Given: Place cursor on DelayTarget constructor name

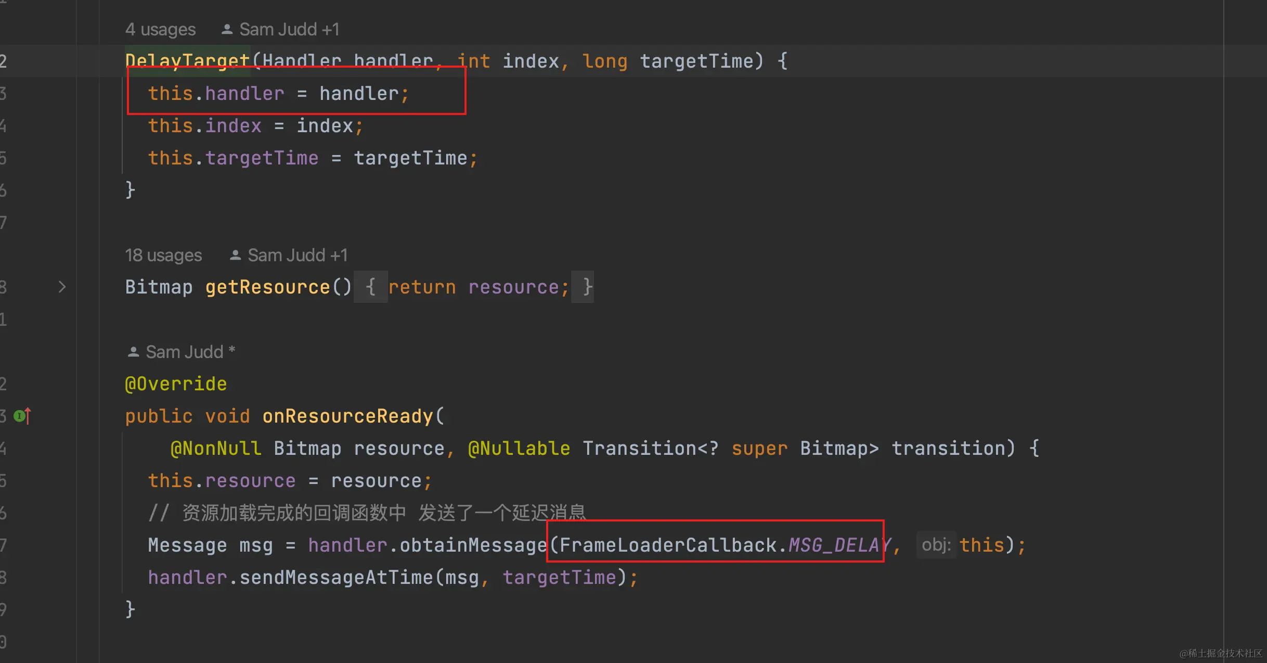Looking at the screenshot, I should click(x=187, y=61).
